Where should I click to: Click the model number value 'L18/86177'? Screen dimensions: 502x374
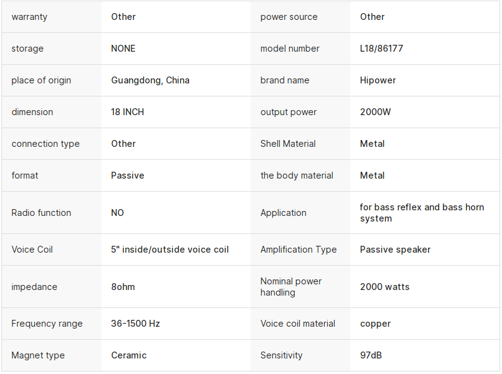point(381,49)
